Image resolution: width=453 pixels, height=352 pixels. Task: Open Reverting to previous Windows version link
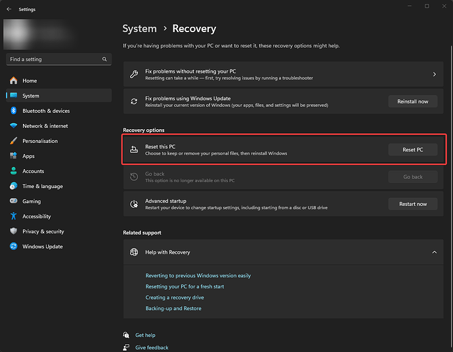click(x=198, y=275)
